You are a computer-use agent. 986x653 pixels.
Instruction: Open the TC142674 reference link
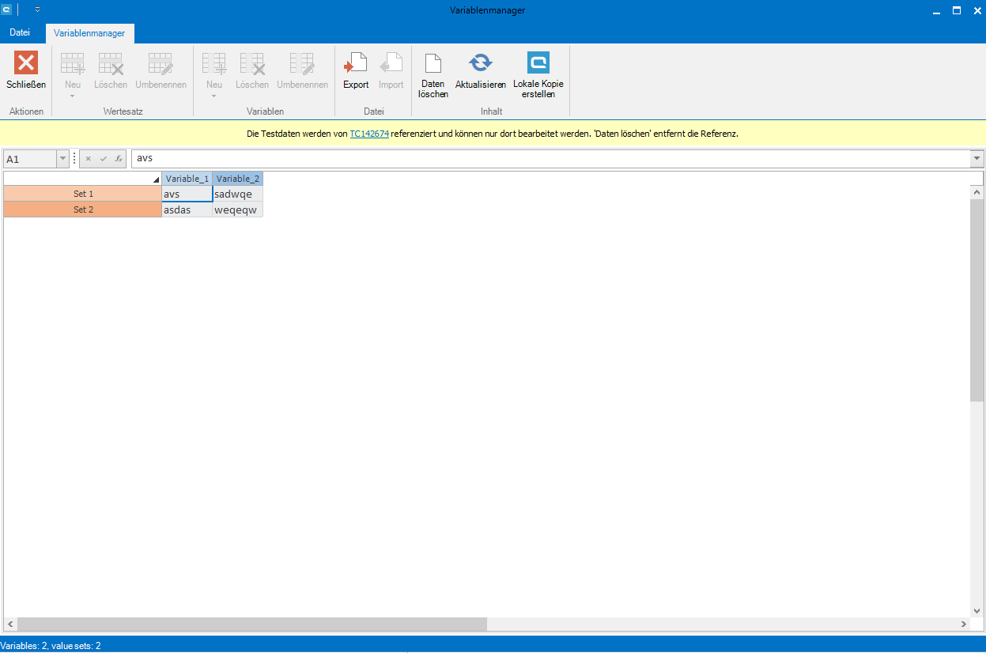point(369,134)
